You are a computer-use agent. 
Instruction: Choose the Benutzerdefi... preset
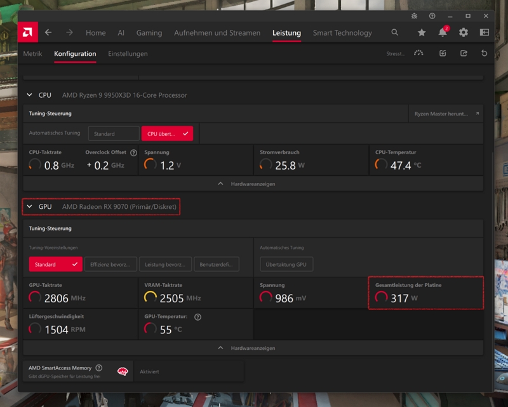coord(217,264)
